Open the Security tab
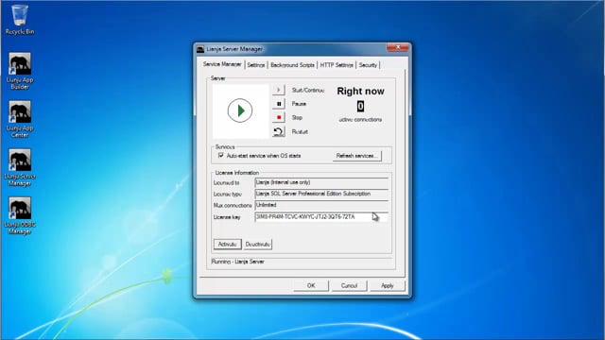The width and height of the screenshot is (605, 340). tap(368, 65)
